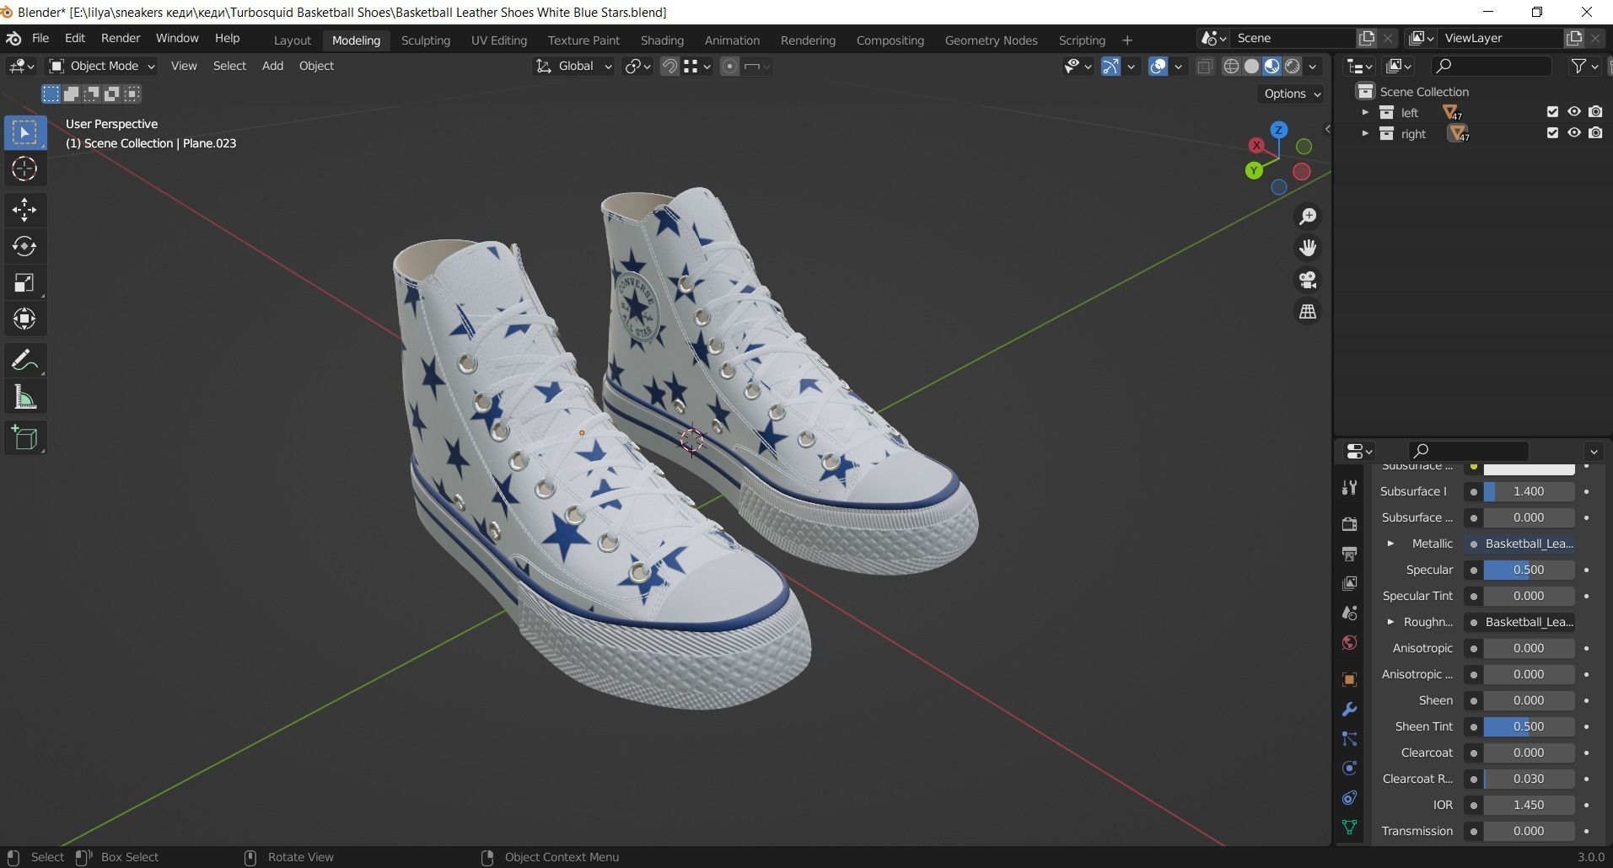
Task: Expand the Metallic input node
Action: point(1390,544)
